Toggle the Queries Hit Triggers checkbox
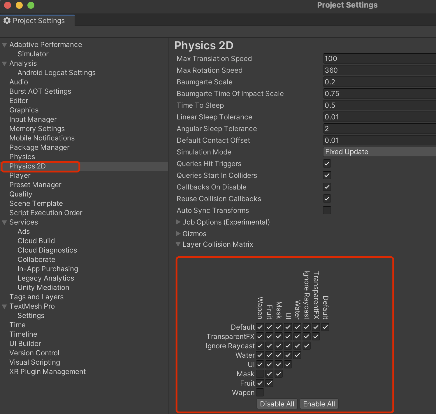The image size is (436, 414). point(327,163)
